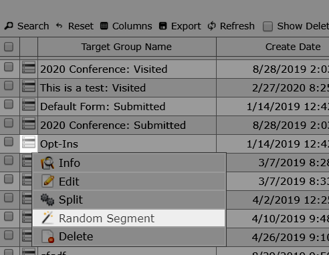
Task: Open row menu icon for Opt-Ins
Action: click(29, 142)
